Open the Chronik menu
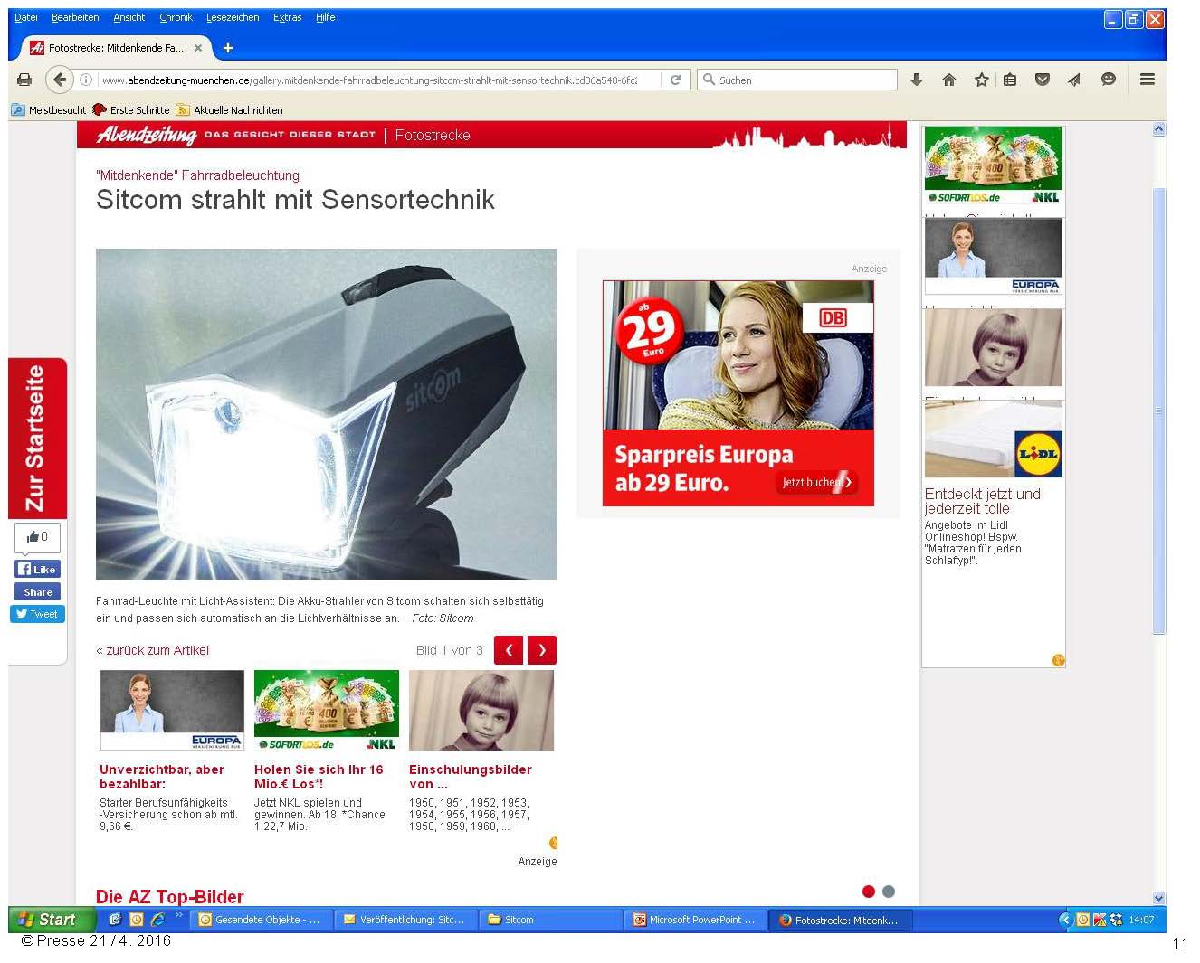The image size is (1200, 963). (176, 17)
